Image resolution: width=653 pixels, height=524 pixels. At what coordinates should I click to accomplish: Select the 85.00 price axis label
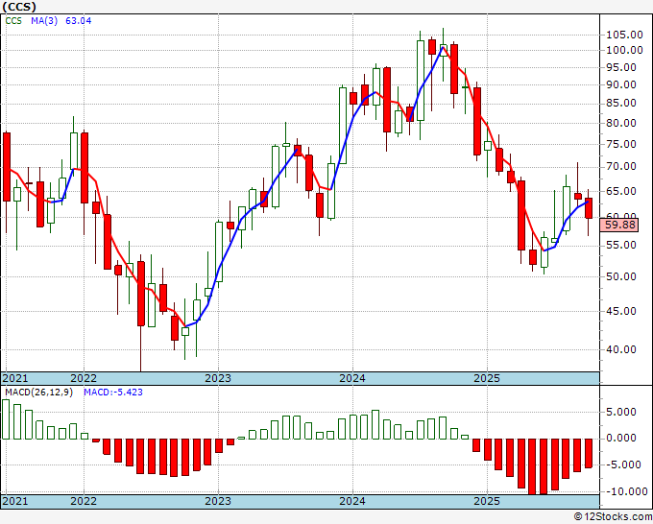(621, 104)
